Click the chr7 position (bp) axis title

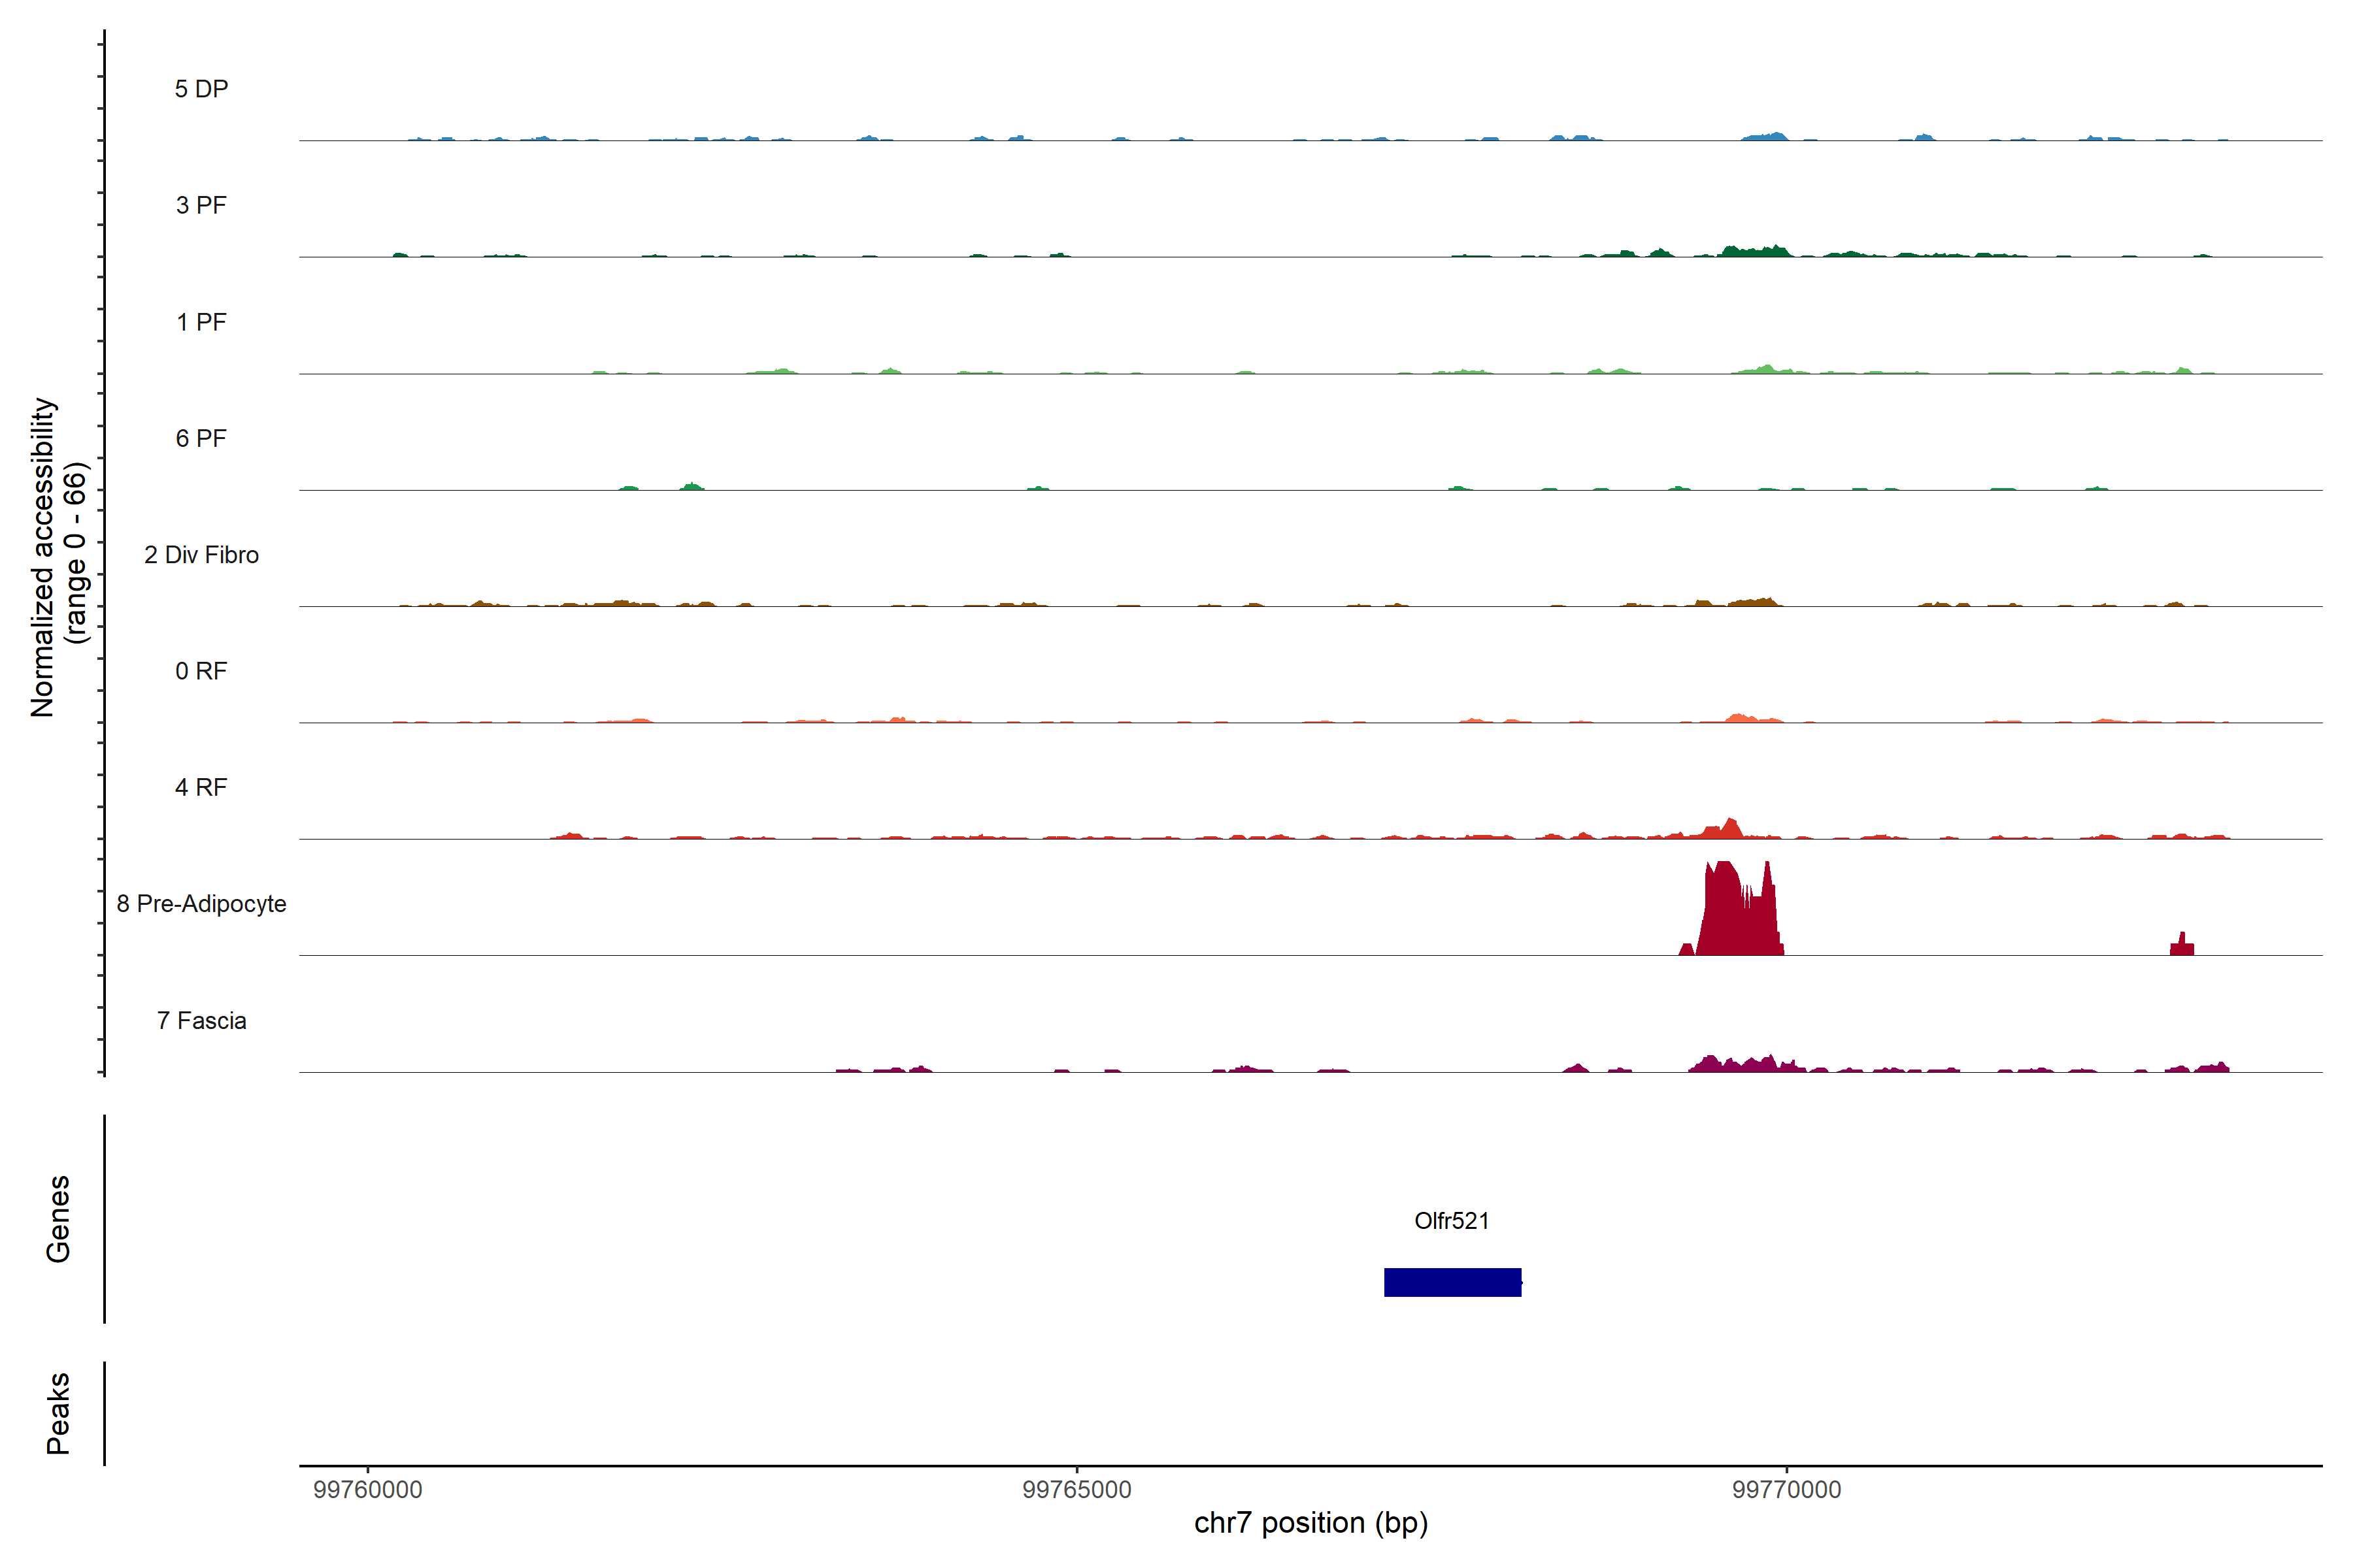click(x=1310, y=1523)
